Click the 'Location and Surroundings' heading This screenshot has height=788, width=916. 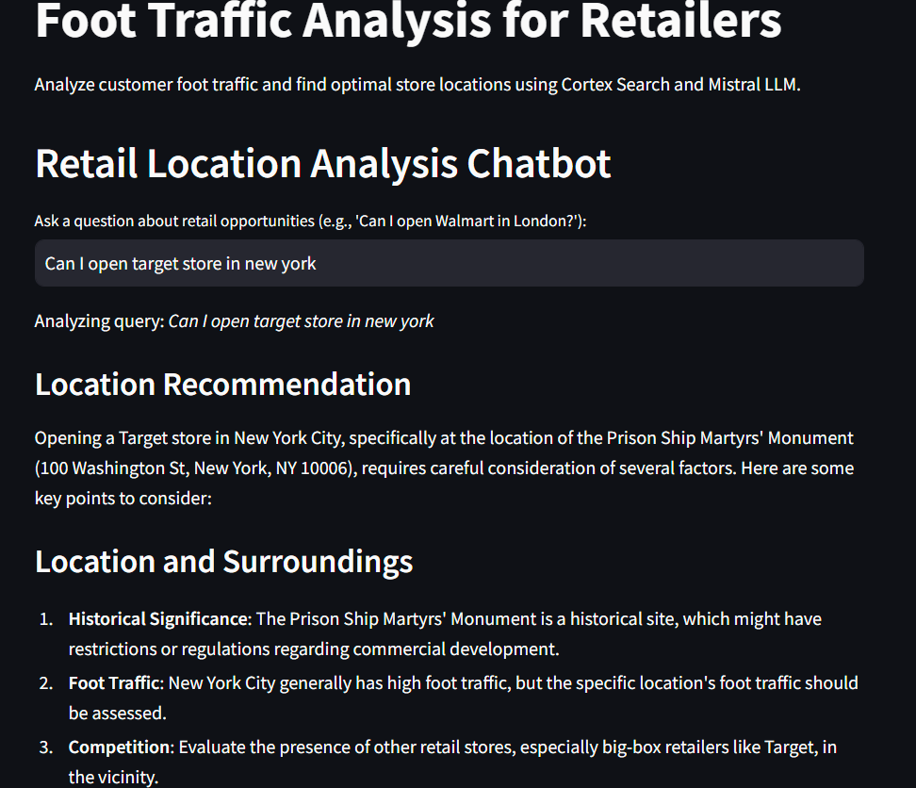pos(223,562)
